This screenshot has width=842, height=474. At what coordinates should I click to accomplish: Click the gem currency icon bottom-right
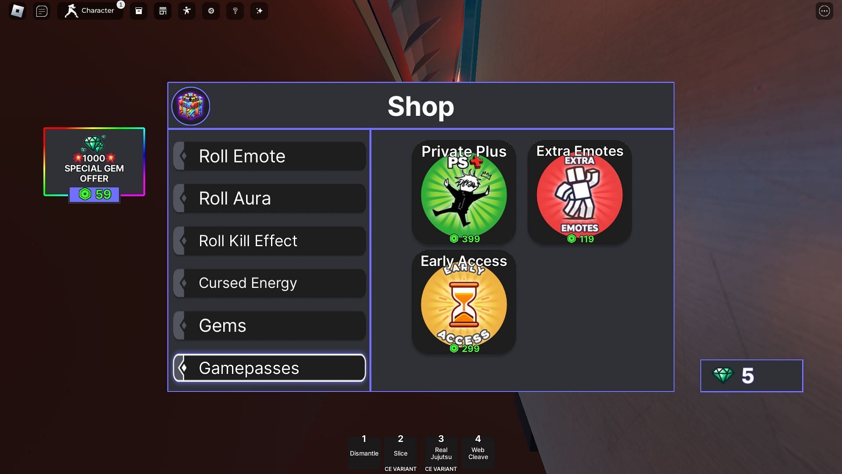click(724, 375)
